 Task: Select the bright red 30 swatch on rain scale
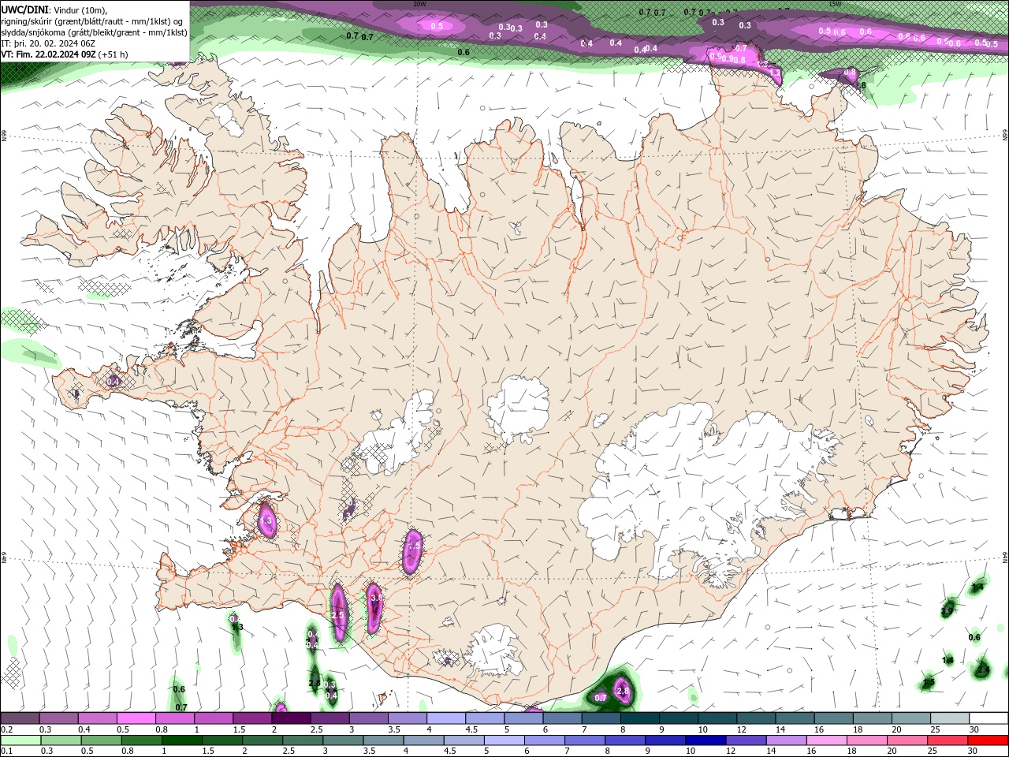[x=989, y=740]
